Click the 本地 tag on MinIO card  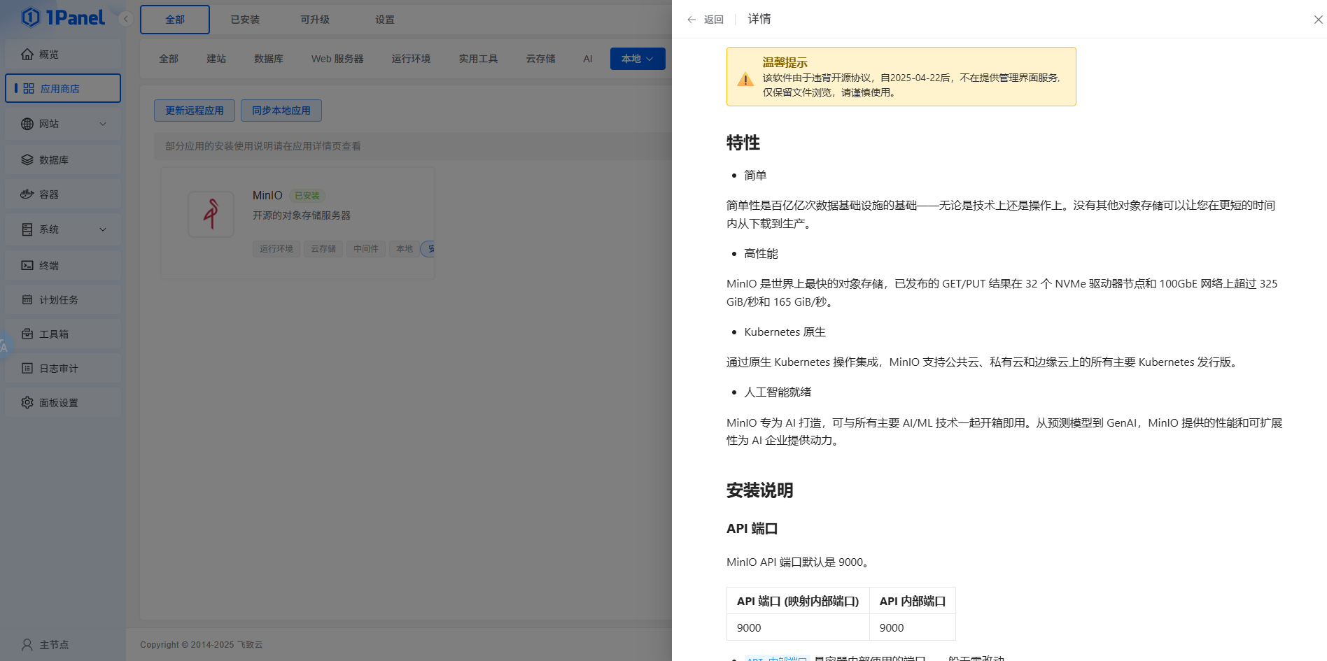click(x=405, y=249)
